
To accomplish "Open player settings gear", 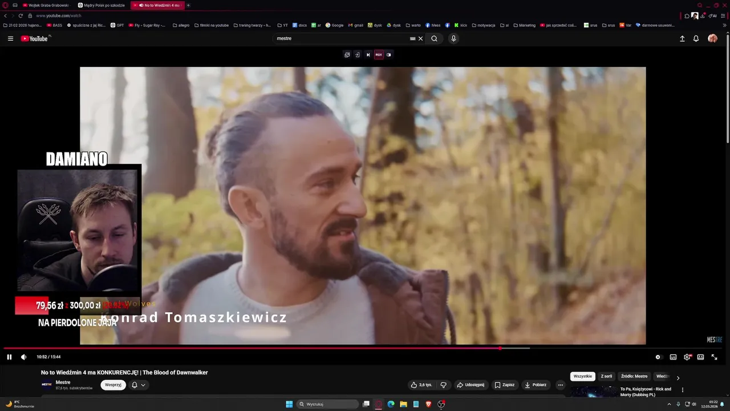I will 687,357.
